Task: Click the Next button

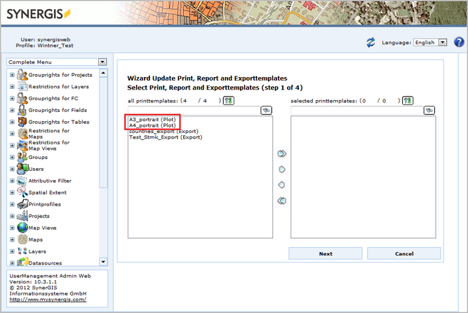Action: (326, 253)
